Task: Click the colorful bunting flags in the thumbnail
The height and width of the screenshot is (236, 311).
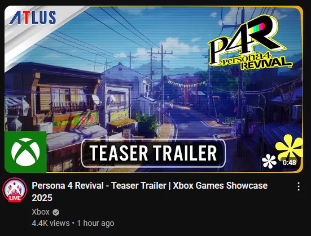Action: tap(186, 84)
